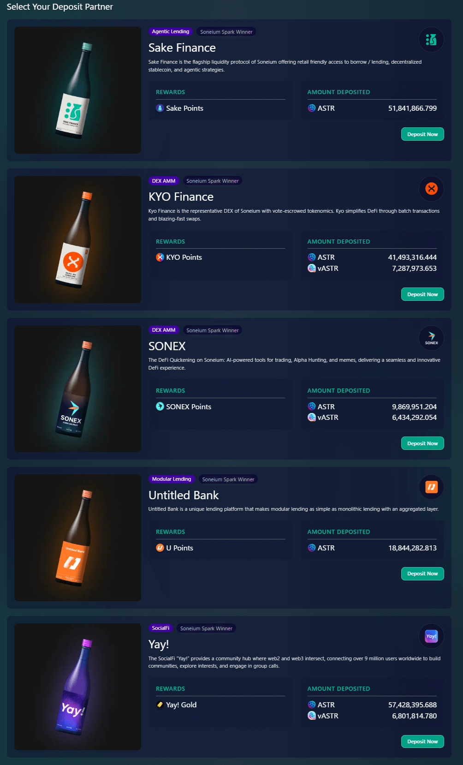Viewport: 463px width, 765px height.
Task: Select the Agentic Lending tag
Action: click(171, 32)
